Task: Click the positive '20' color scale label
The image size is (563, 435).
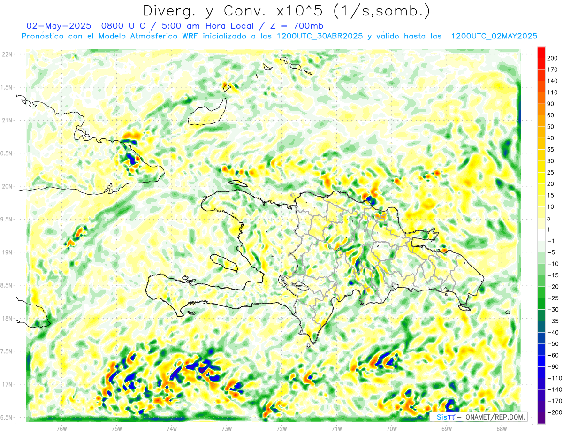Action: click(551, 184)
